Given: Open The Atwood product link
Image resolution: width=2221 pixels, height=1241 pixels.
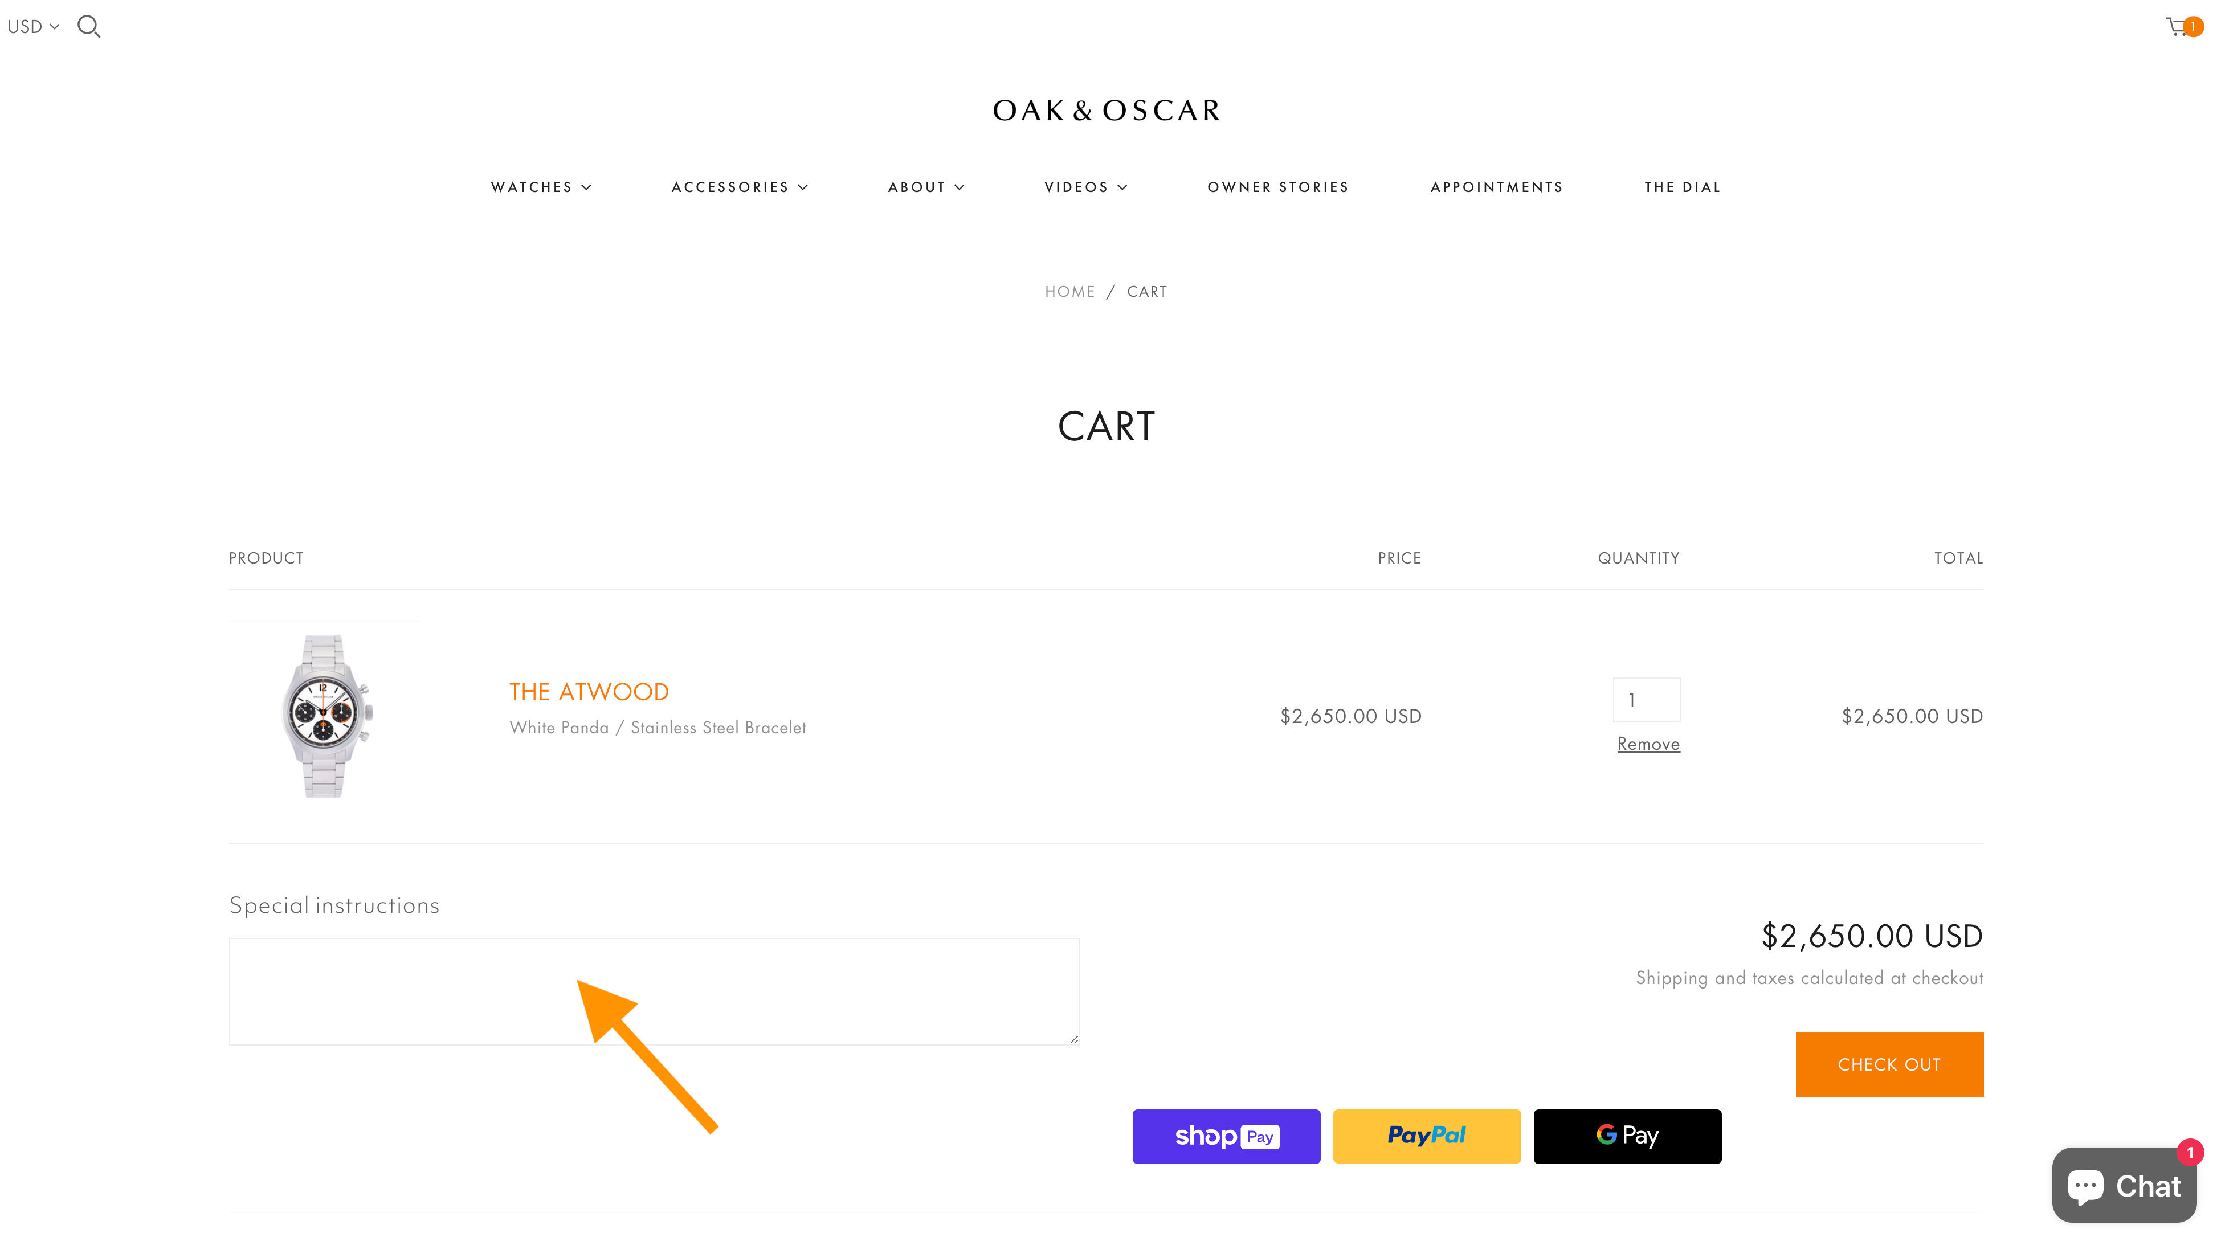Looking at the screenshot, I should point(589,692).
